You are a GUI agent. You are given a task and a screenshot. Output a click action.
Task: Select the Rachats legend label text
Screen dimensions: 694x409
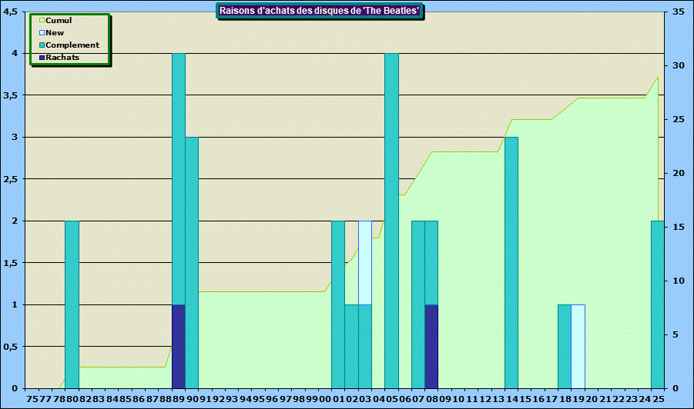62,58
